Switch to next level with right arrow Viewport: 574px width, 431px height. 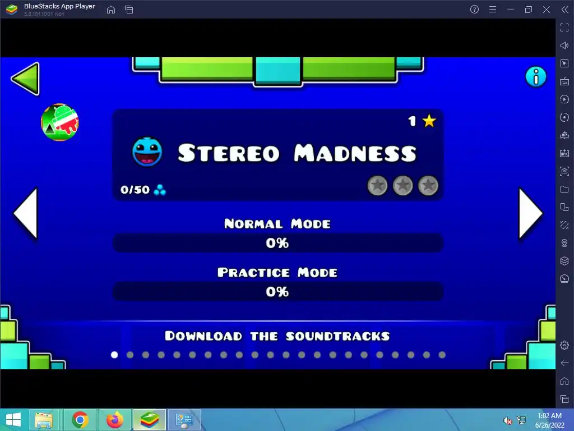pos(530,213)
